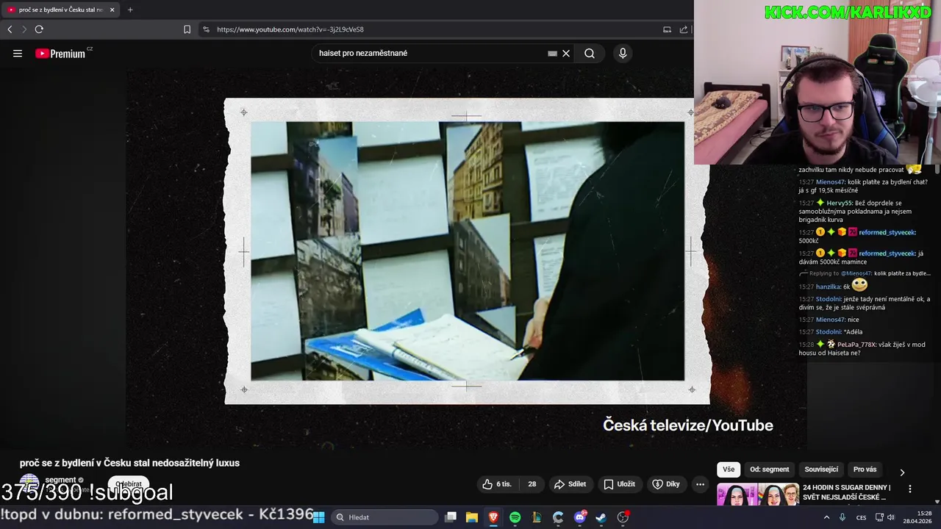The height and width of the screenshot is (529, 941).
Task: Expand the hidden system tray icons
Action: click(x=827, y=517)
